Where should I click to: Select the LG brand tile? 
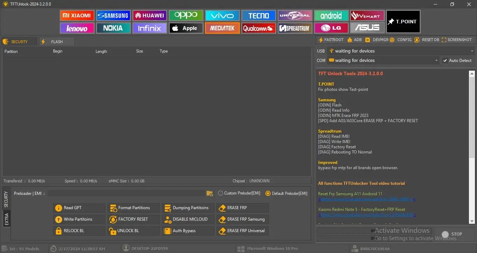[331, 28]
